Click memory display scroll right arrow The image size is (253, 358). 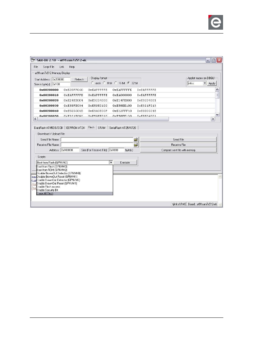click(x=213, y=119)
